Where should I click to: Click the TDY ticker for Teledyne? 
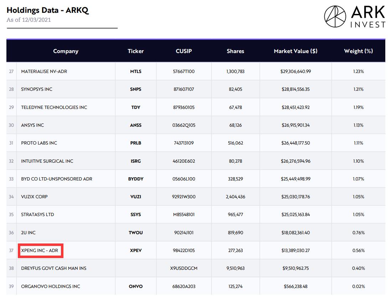pos(135,107)
